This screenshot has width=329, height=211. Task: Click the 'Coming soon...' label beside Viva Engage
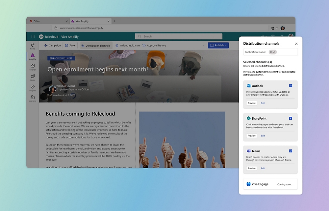pos(285,184)
